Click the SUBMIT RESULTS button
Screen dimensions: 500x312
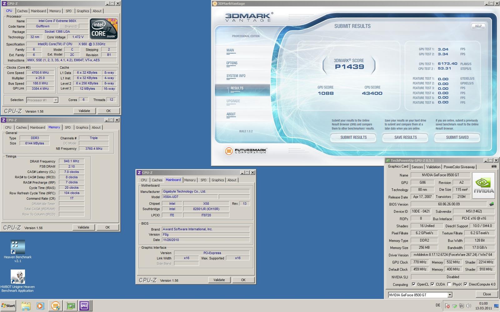353,137
